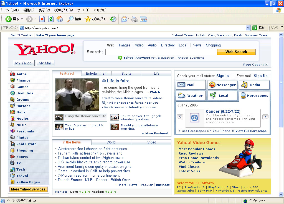Switch to the World news tab

pos(111,142)
